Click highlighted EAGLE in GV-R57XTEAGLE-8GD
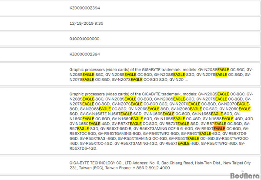Viewport: 261px width, 180px height. [183, 124]
